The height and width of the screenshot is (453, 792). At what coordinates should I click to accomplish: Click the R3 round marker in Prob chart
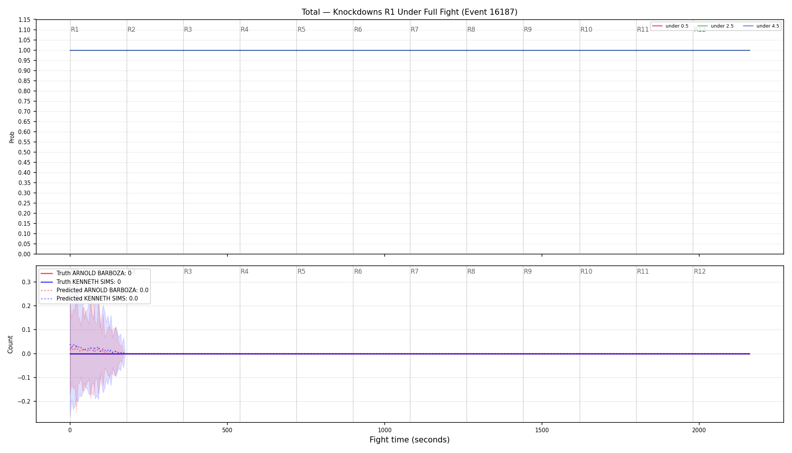click(188, 29)
